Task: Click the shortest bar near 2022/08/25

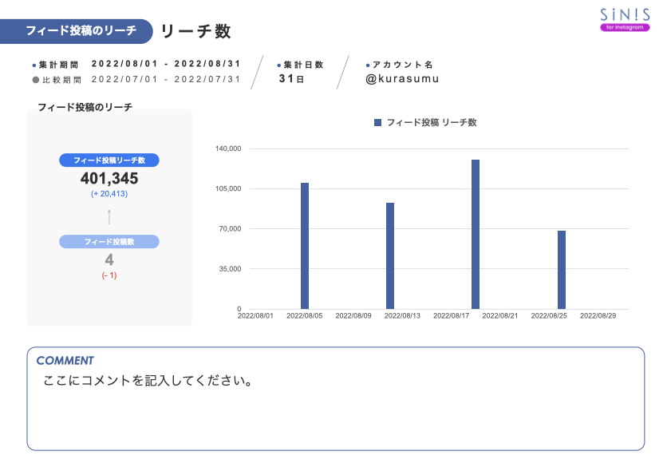Action: (560, 267)
